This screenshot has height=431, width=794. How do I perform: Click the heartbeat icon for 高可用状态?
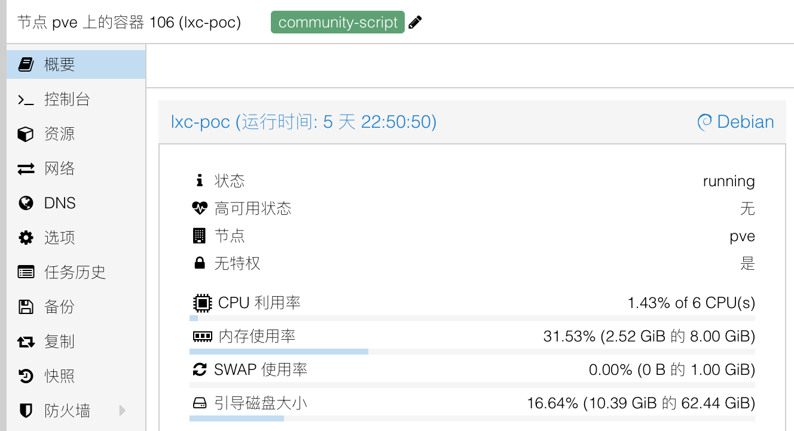[x=200, y=208]
